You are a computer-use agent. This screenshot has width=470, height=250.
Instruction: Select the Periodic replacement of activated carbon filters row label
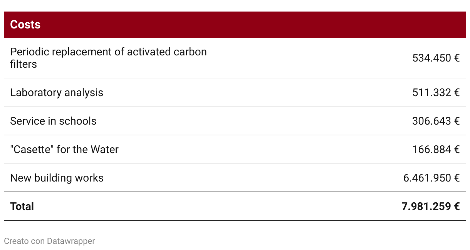[x=108, y=58]
